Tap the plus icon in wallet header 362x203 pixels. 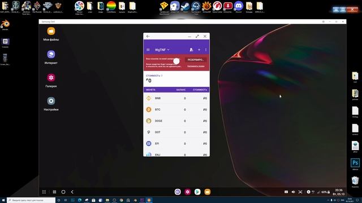(199, 50)
